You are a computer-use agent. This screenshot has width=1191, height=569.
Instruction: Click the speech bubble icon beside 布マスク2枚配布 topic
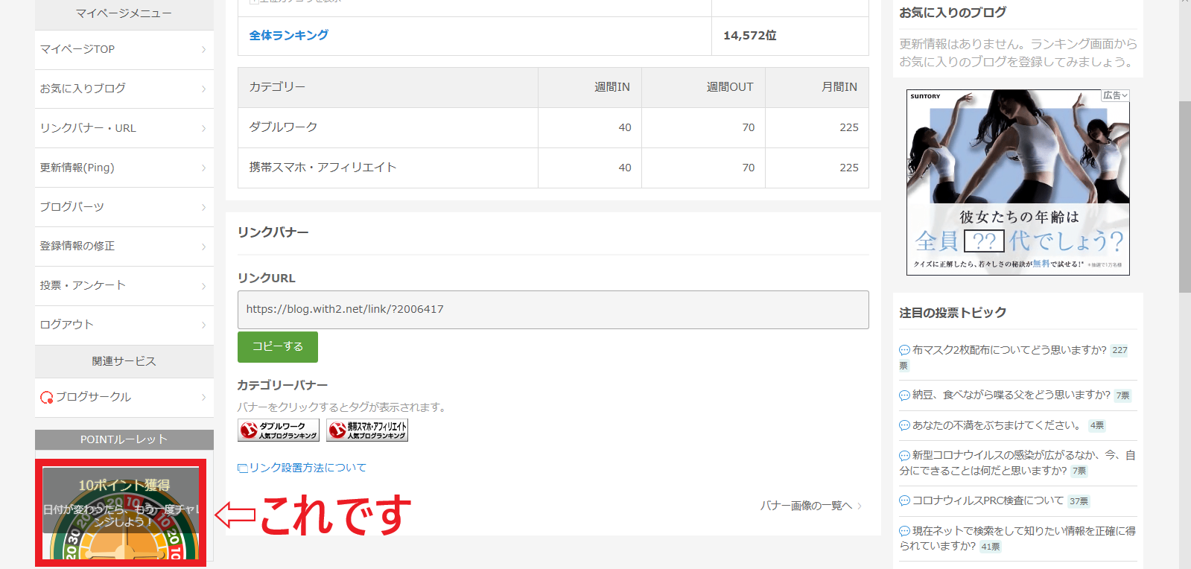(904, 350)
